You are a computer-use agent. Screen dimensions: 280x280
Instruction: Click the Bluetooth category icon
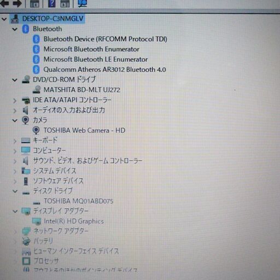click(x=26, y=29)
